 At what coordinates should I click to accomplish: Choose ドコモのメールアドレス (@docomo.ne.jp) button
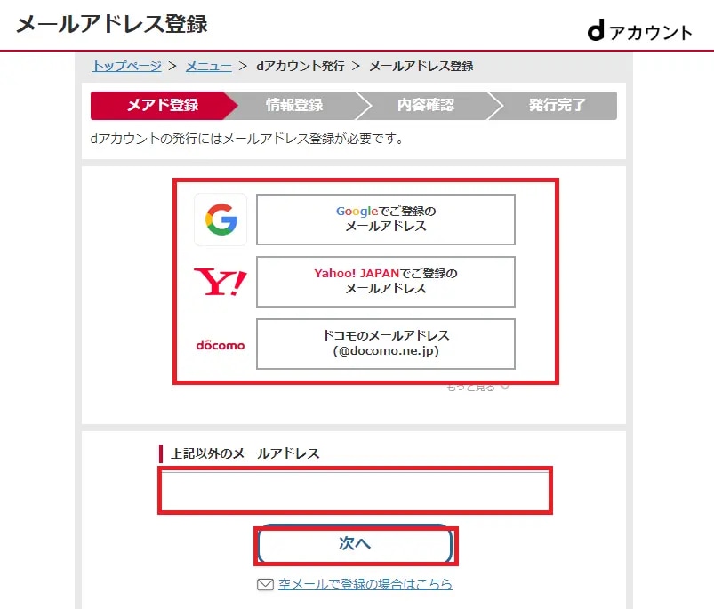tap(386, 344)
